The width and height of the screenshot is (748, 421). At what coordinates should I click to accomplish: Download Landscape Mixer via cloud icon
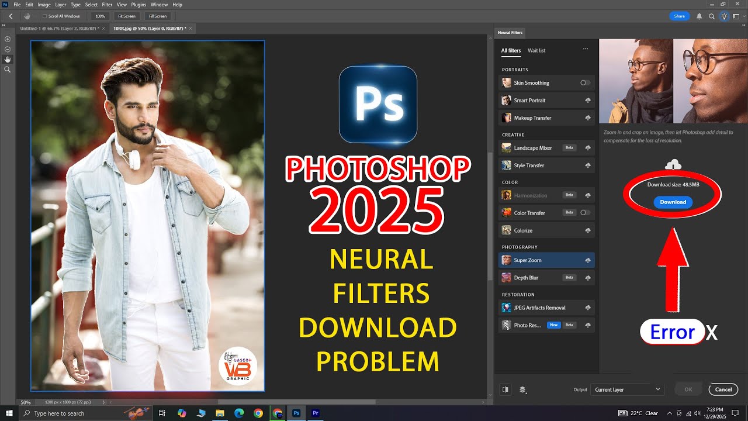[x=587, y=148]
